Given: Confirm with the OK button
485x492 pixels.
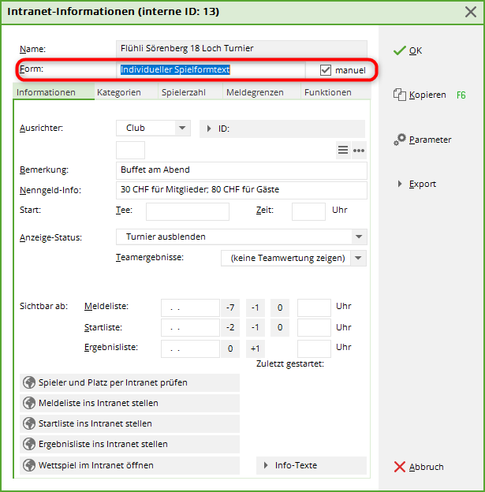Looking at the screenshot, I should point(408,50).
